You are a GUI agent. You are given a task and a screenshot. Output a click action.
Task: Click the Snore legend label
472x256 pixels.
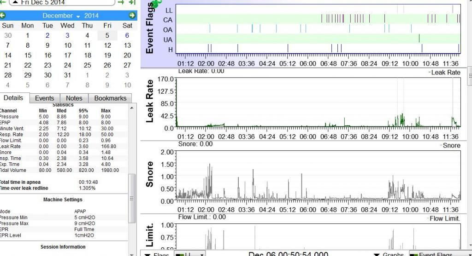pos(451,145)
